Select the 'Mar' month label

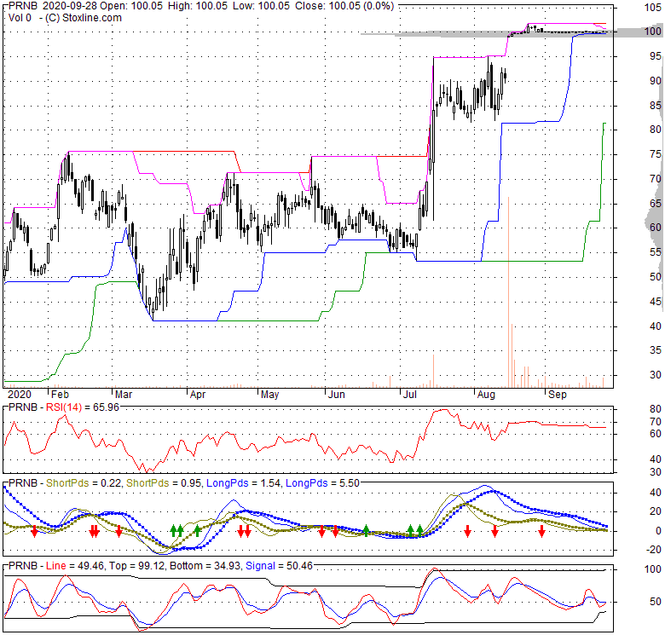tap(124, 395)
